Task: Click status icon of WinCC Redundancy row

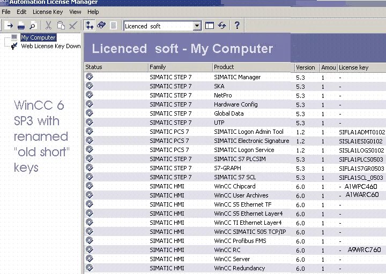Action: (90, 268)
